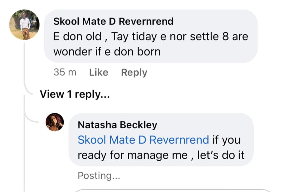Open the Skool Mate D Revernrend commenter name

113,21
